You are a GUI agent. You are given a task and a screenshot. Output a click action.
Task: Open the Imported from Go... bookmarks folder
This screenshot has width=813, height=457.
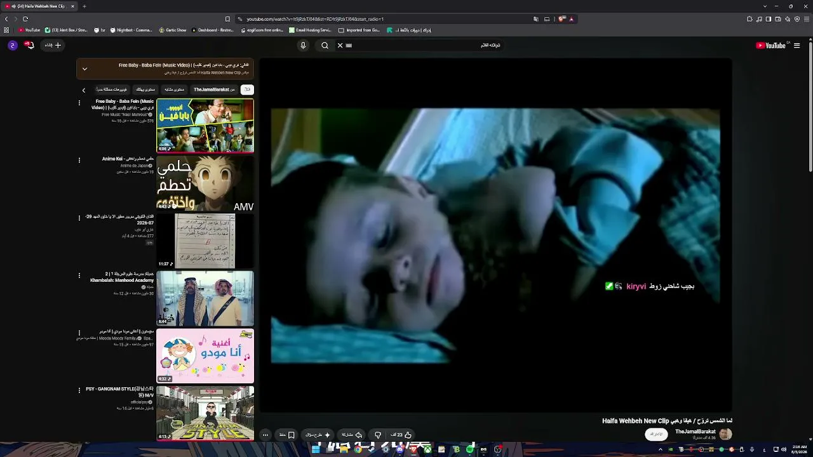point(359,30)
